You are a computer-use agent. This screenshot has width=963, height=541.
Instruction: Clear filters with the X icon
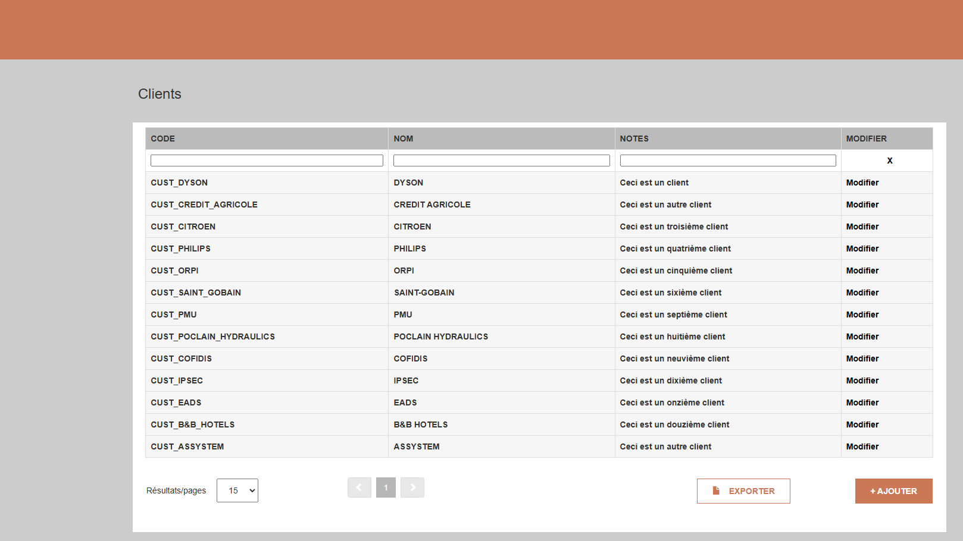click(890, 161)
